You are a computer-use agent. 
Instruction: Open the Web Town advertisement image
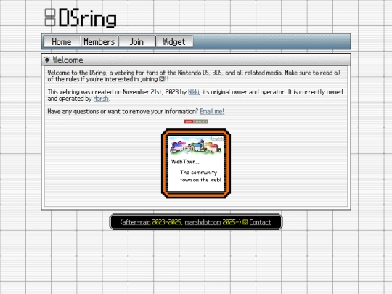196,163
